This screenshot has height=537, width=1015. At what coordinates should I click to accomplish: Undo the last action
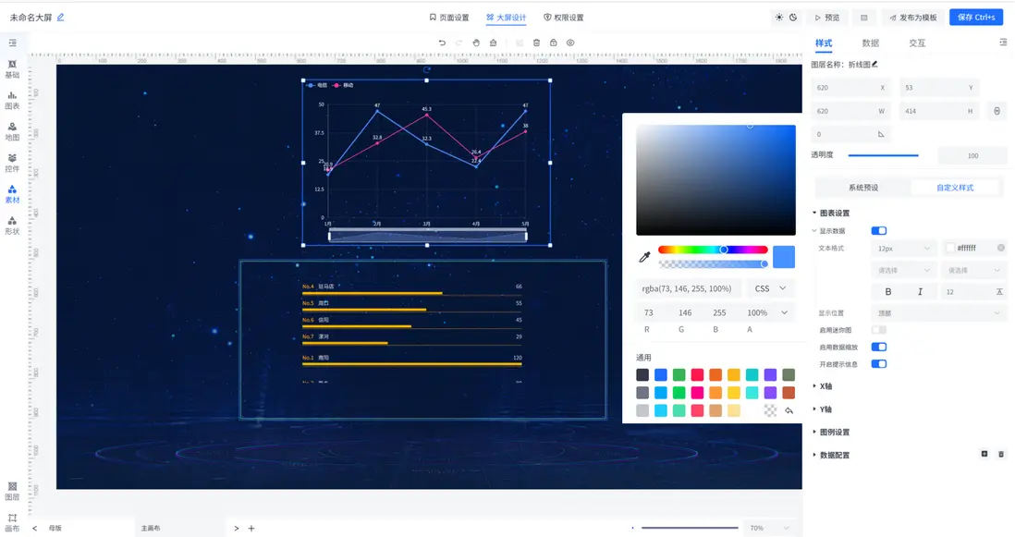442,43
